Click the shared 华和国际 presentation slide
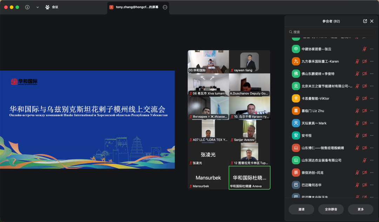The height and width of the screenshot is (222, 379). click(x=87, y=120)
